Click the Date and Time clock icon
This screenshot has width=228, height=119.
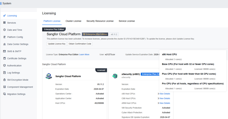[x=5, y=30]
